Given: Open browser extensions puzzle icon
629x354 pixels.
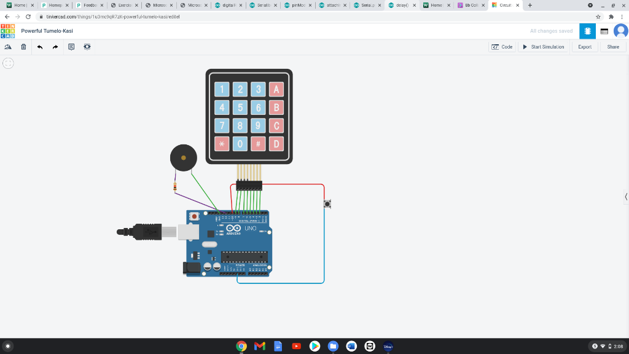Looking at the screenshot, I should click(x=611, y=17).
